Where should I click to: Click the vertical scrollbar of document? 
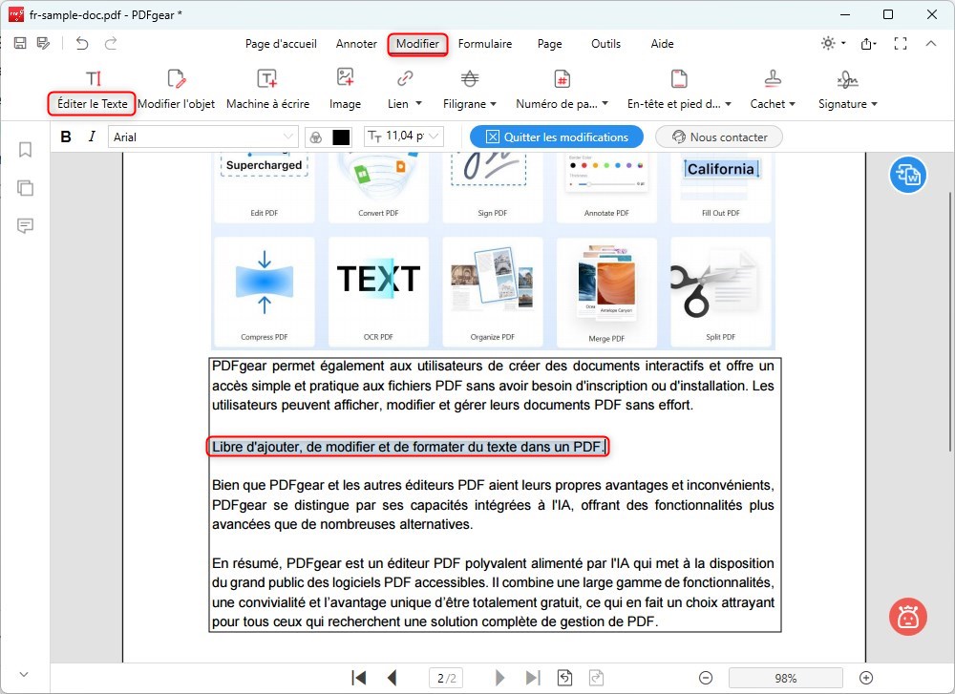click(949, 322)
